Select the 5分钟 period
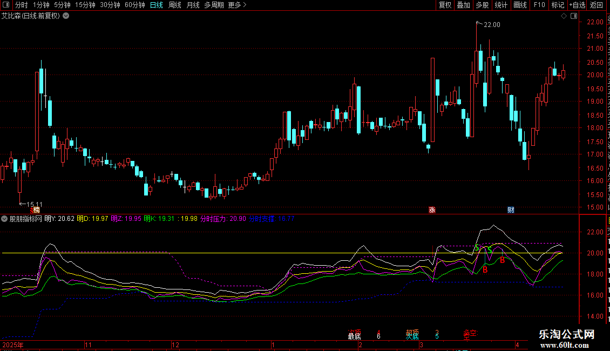 (x=62, y=5)
